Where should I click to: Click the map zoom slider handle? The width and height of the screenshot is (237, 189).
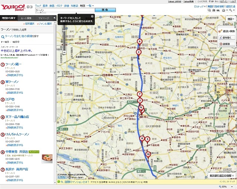[x=64, y=30]
